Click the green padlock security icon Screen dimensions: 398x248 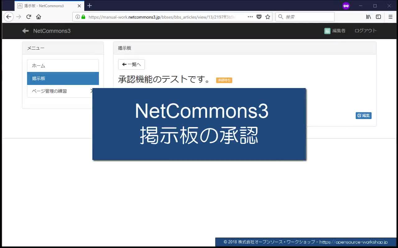(83, 17)
